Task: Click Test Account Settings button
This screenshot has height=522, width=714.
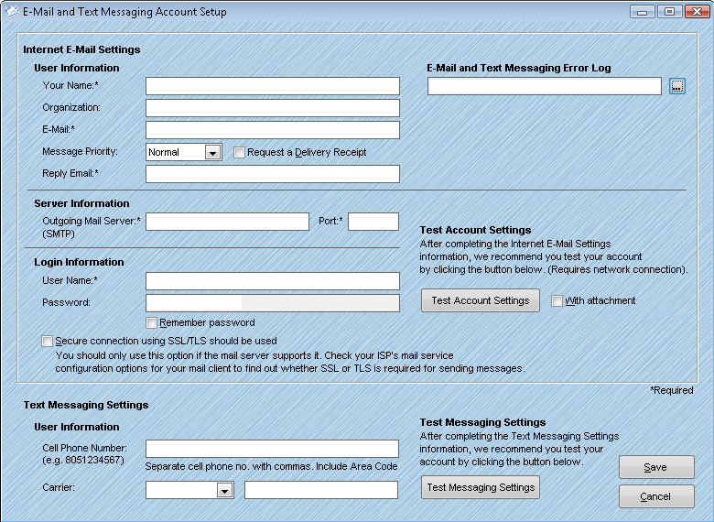Action: (481, 300)
